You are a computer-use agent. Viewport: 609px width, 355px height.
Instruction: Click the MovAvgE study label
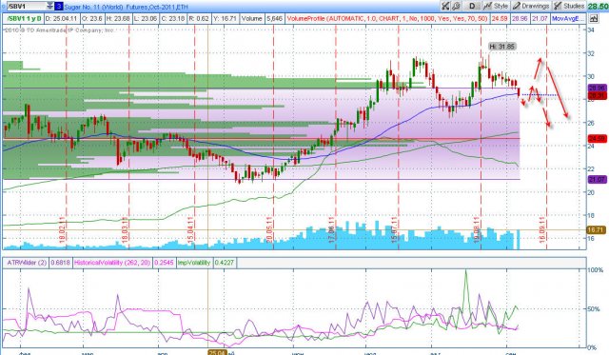point(568,18)
